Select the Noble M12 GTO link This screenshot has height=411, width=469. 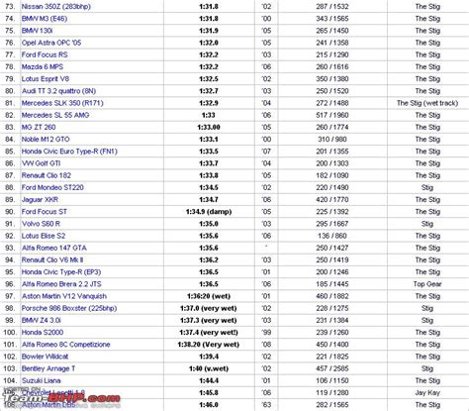[46, 139]
